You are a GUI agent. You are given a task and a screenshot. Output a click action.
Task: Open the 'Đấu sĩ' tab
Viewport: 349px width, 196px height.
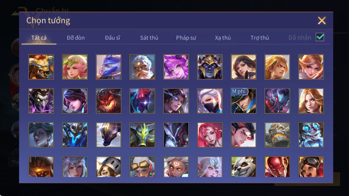point(113,38)
